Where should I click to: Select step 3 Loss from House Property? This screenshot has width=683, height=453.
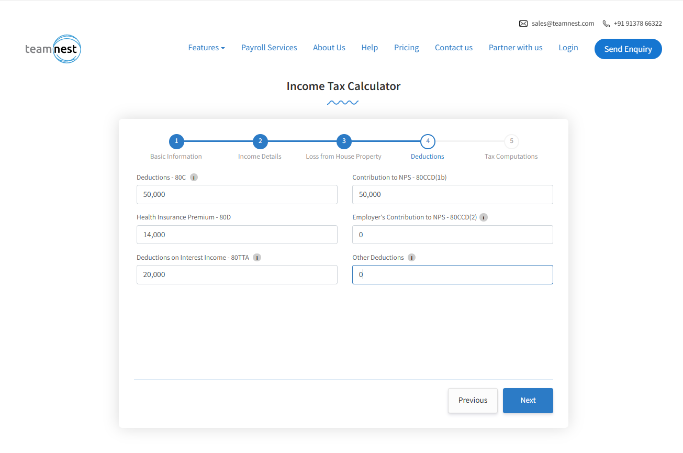344,141
